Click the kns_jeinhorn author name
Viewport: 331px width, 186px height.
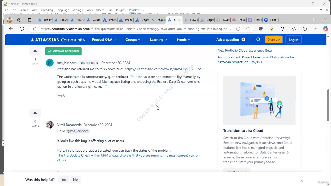tap(67, 63)
